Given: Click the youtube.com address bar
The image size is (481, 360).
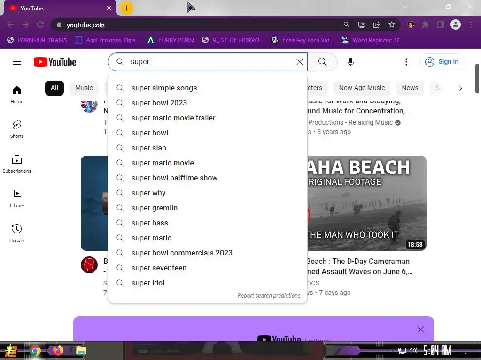Looking at the screenshot, I should click(196, 25).
